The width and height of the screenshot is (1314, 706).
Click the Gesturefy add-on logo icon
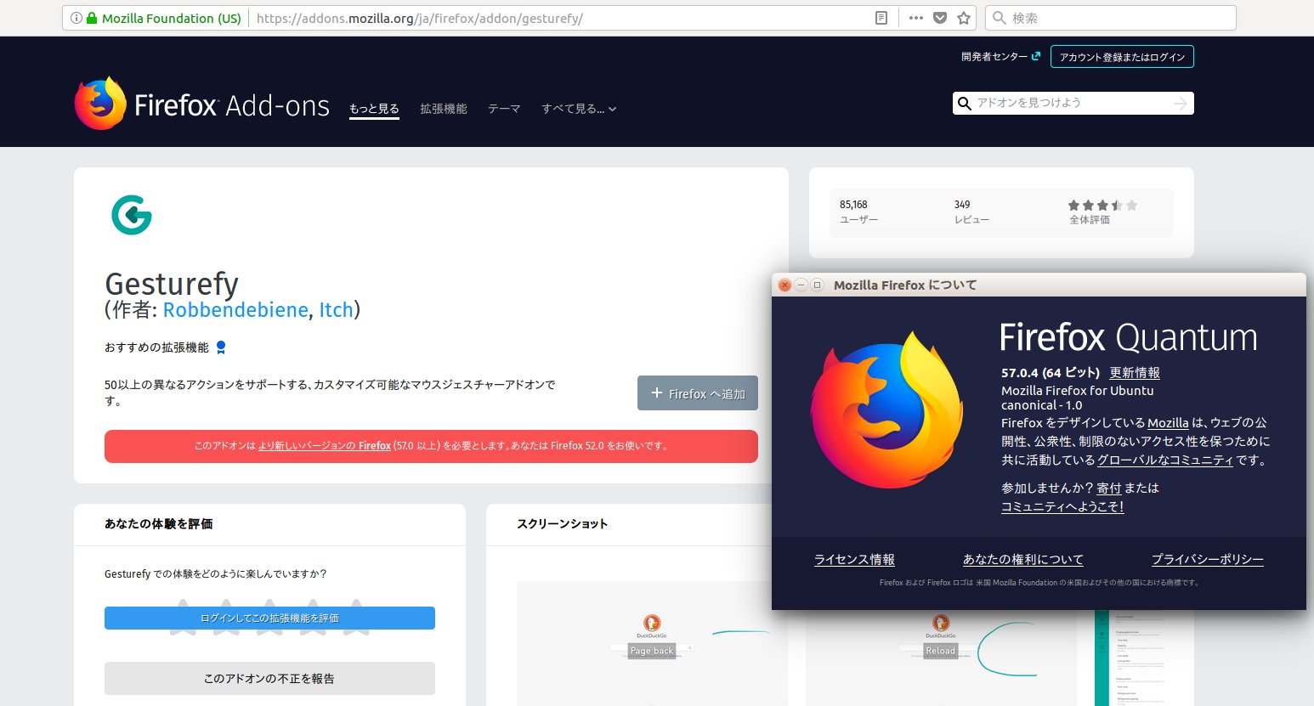pos(132,215)
